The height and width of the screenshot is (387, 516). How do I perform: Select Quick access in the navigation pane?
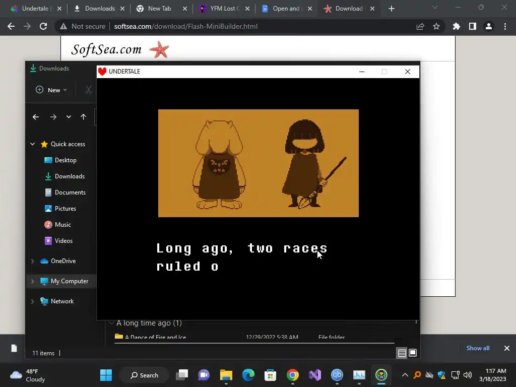pos(63,144)
